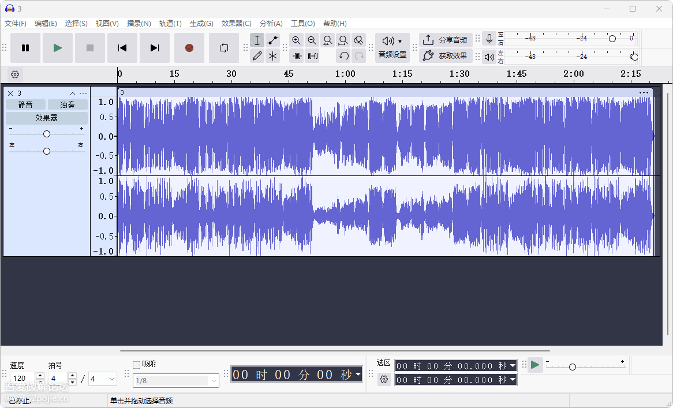Adjust track pan slider knob
The width and height of the screenshot is (673, 408).
click(x=47, y=151)
